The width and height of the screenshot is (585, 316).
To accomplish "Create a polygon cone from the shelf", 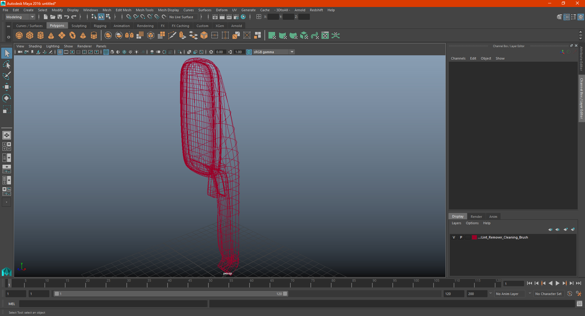I will pyautogui.click(x=51, y=36).
